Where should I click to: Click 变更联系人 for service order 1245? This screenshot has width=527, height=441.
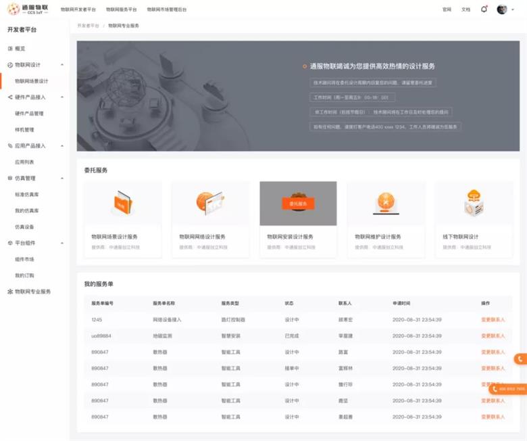493,319
